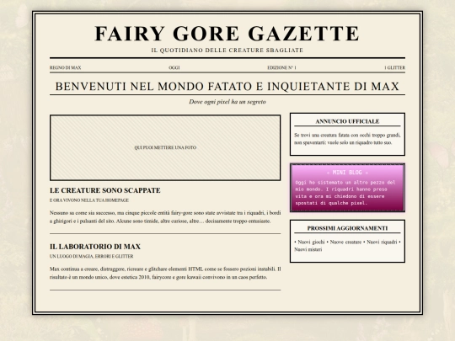Click the Nuovi giochi update item
The height and width of the screenshot is (341, 455).
[x=311, y=242]
